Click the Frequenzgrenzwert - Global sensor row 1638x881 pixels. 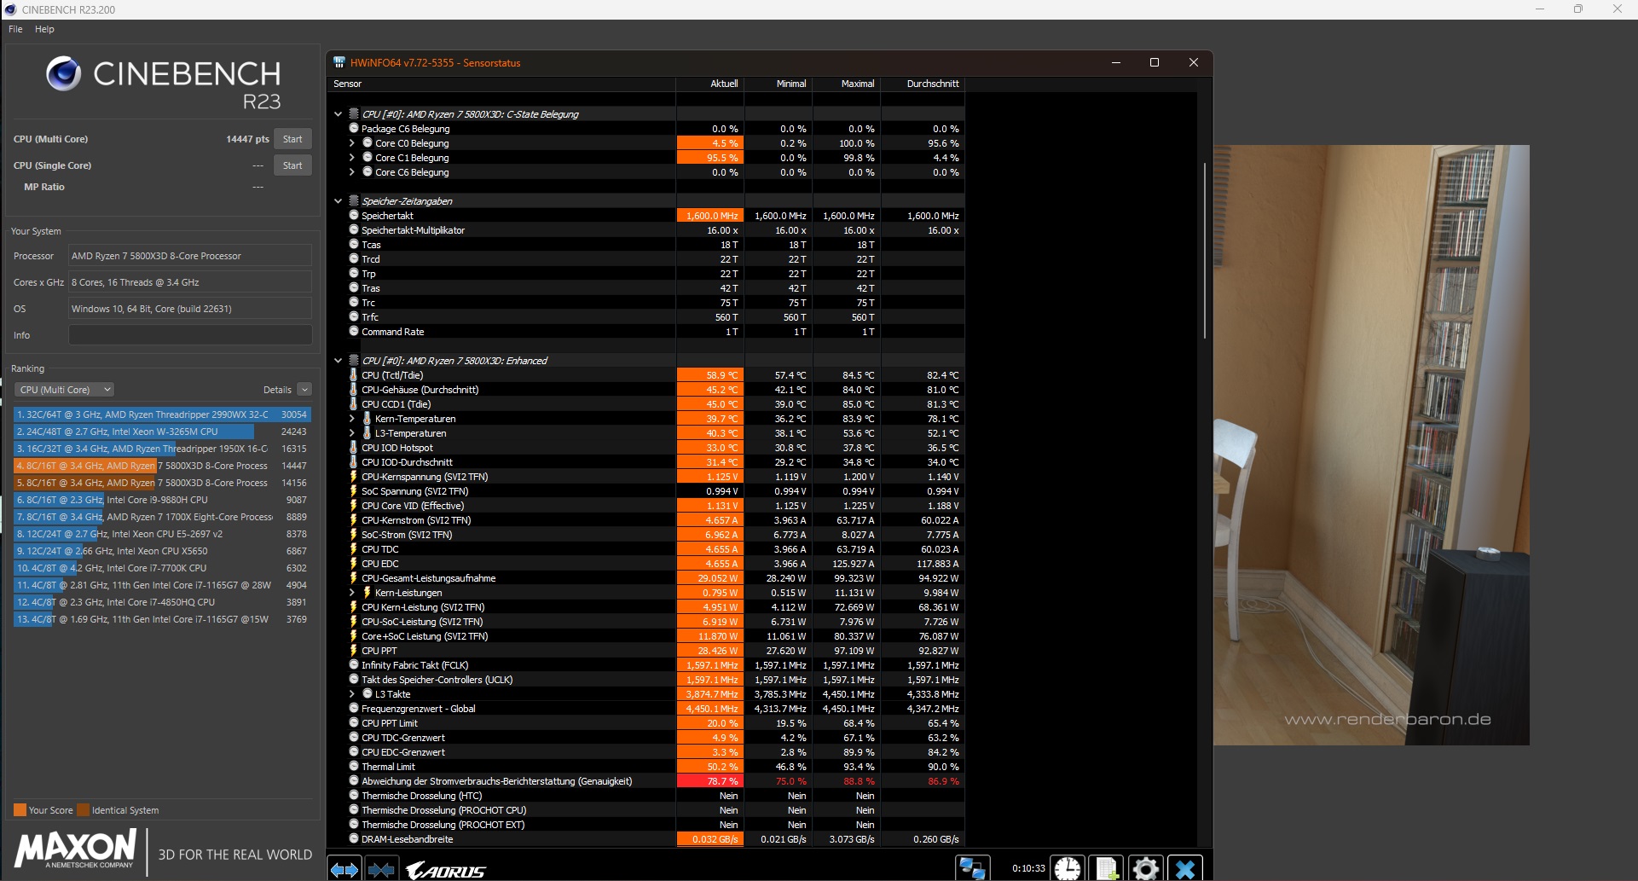tap(648, 709)
